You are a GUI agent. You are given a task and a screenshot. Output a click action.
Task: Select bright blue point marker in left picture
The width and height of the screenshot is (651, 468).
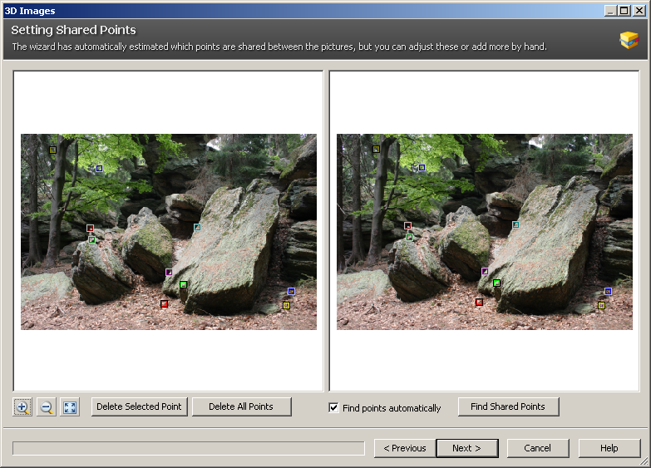pyautogui.click(x=291, y=291)
